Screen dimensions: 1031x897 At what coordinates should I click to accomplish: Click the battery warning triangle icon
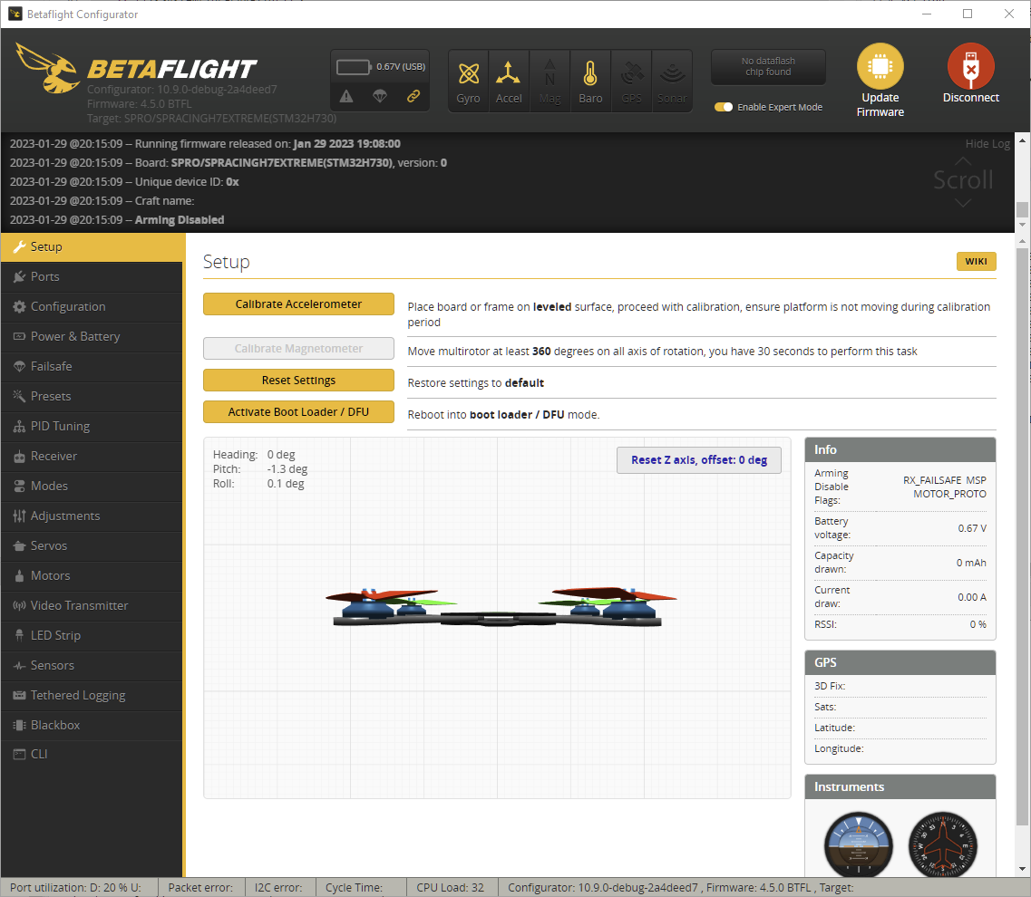(346, 97)
